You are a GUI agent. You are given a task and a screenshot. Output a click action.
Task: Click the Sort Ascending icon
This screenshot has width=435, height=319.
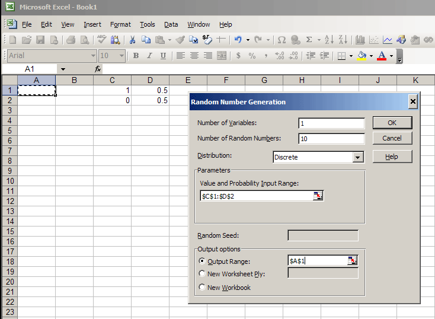(x=330, y=40)
